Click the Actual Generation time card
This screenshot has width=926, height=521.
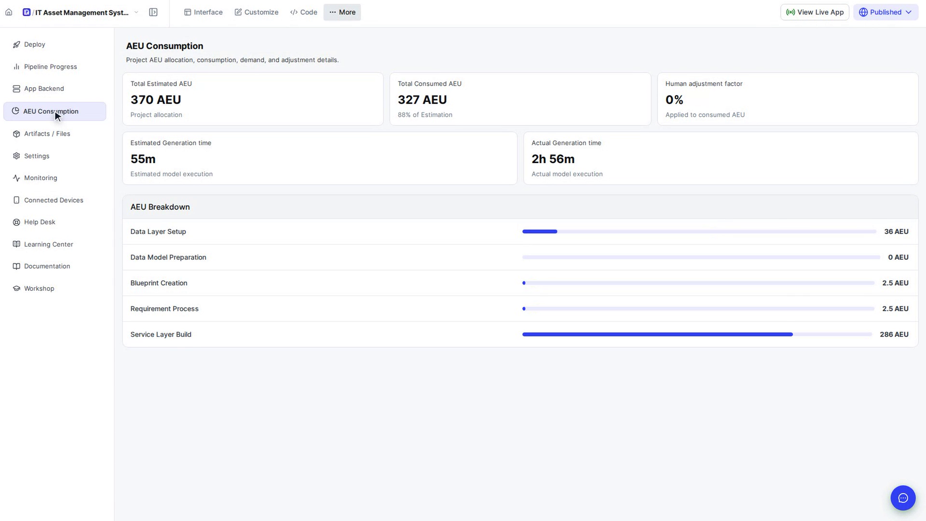pyautogui.click(x=721, y=158)
